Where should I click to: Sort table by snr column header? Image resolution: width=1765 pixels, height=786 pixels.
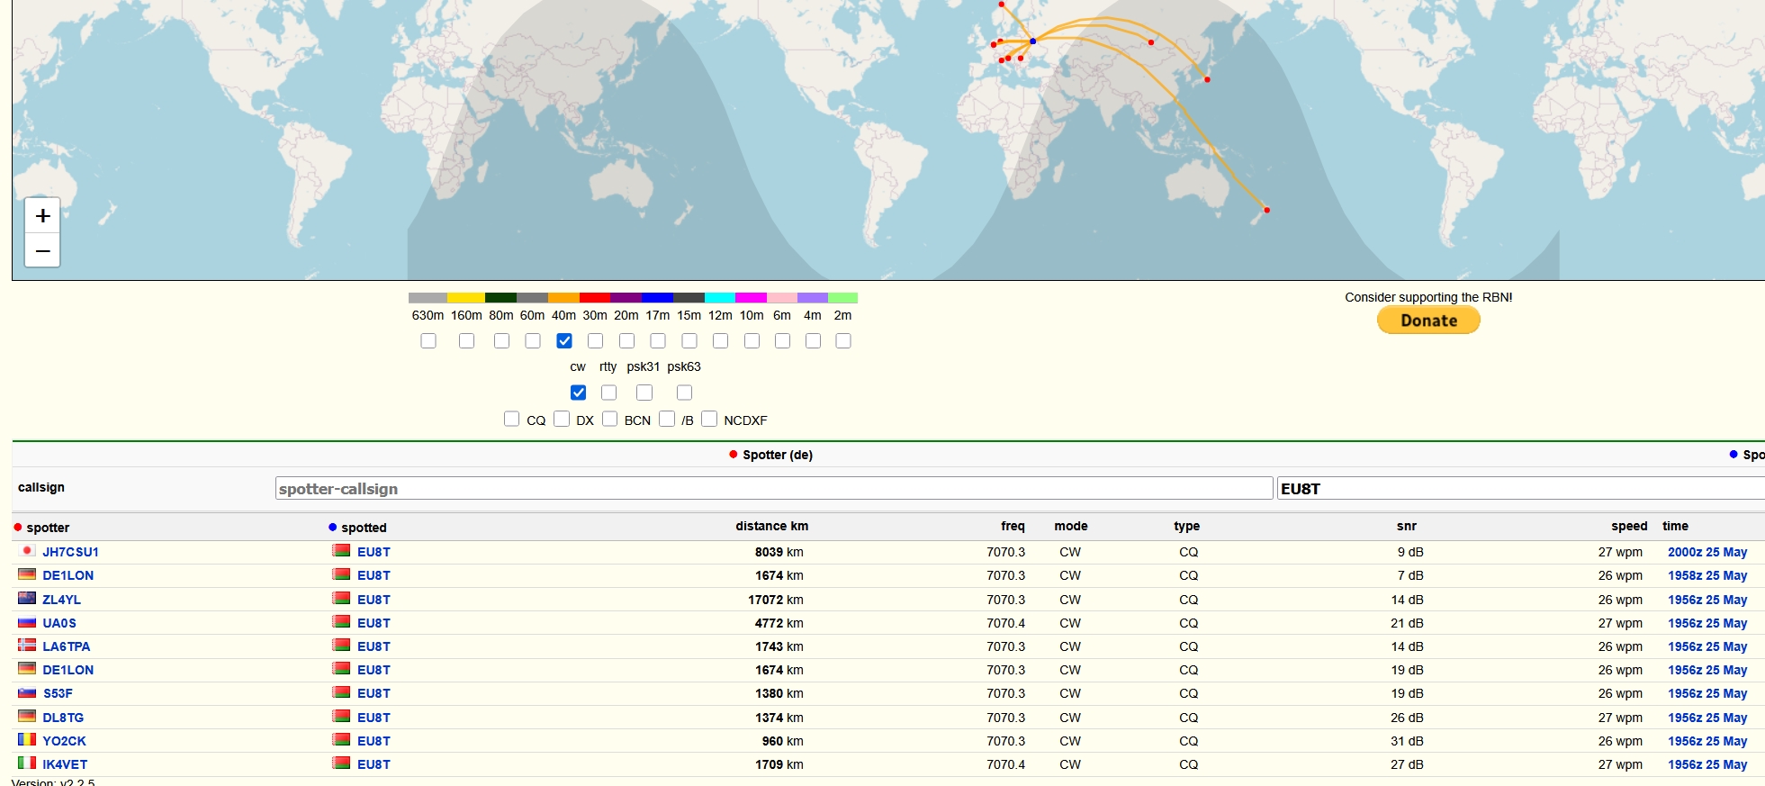coord(1406,527)
